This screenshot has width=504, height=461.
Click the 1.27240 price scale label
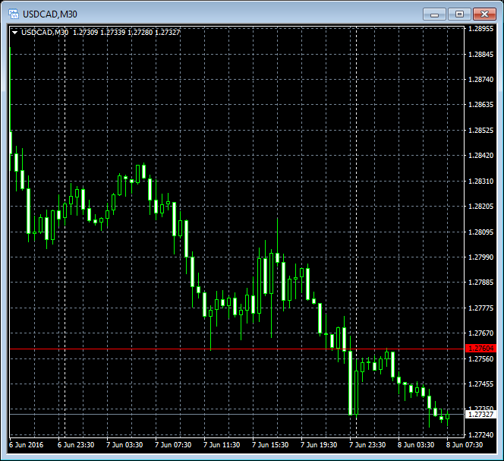click(481, 434)
